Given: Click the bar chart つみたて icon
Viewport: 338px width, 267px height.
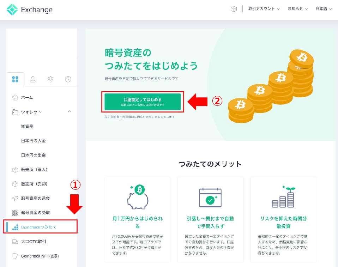Looking at the screenshot, I should (x=15, y=227).
